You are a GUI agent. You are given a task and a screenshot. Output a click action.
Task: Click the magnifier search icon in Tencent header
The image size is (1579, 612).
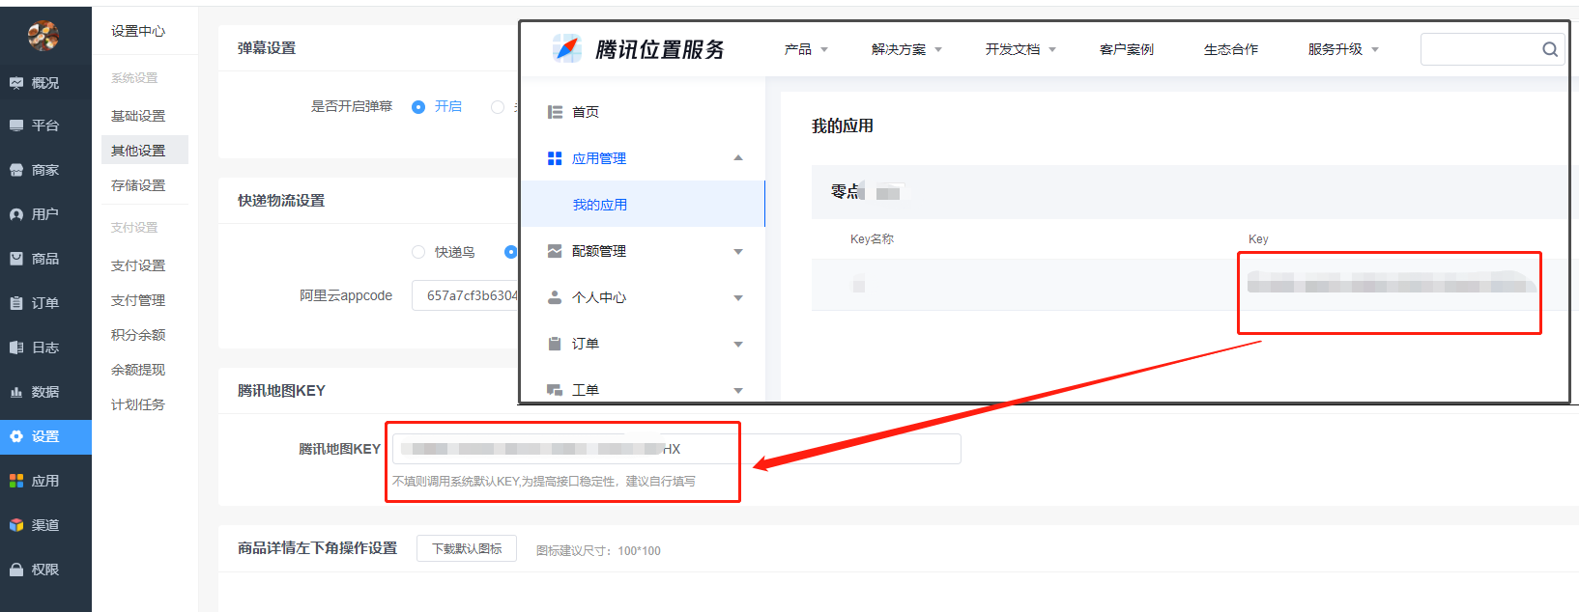(1550, 49)
